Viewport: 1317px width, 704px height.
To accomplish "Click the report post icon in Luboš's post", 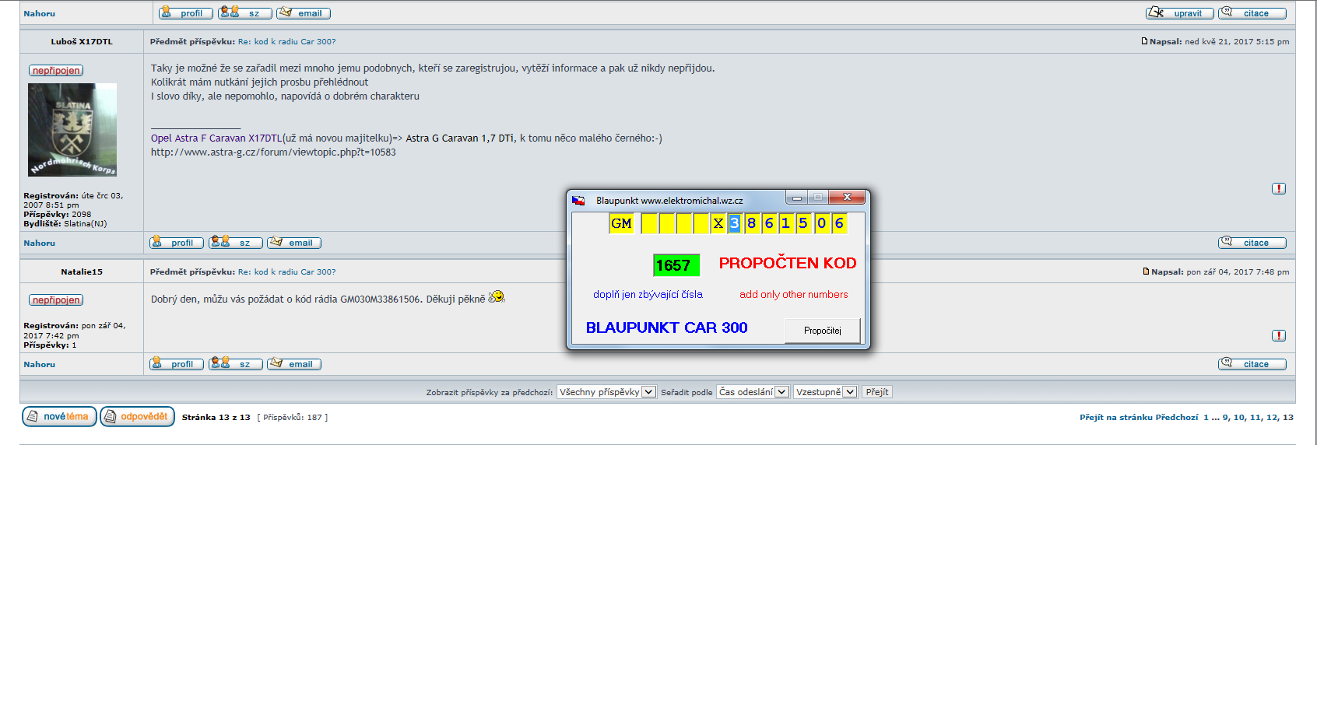I will coord(1278,189).
